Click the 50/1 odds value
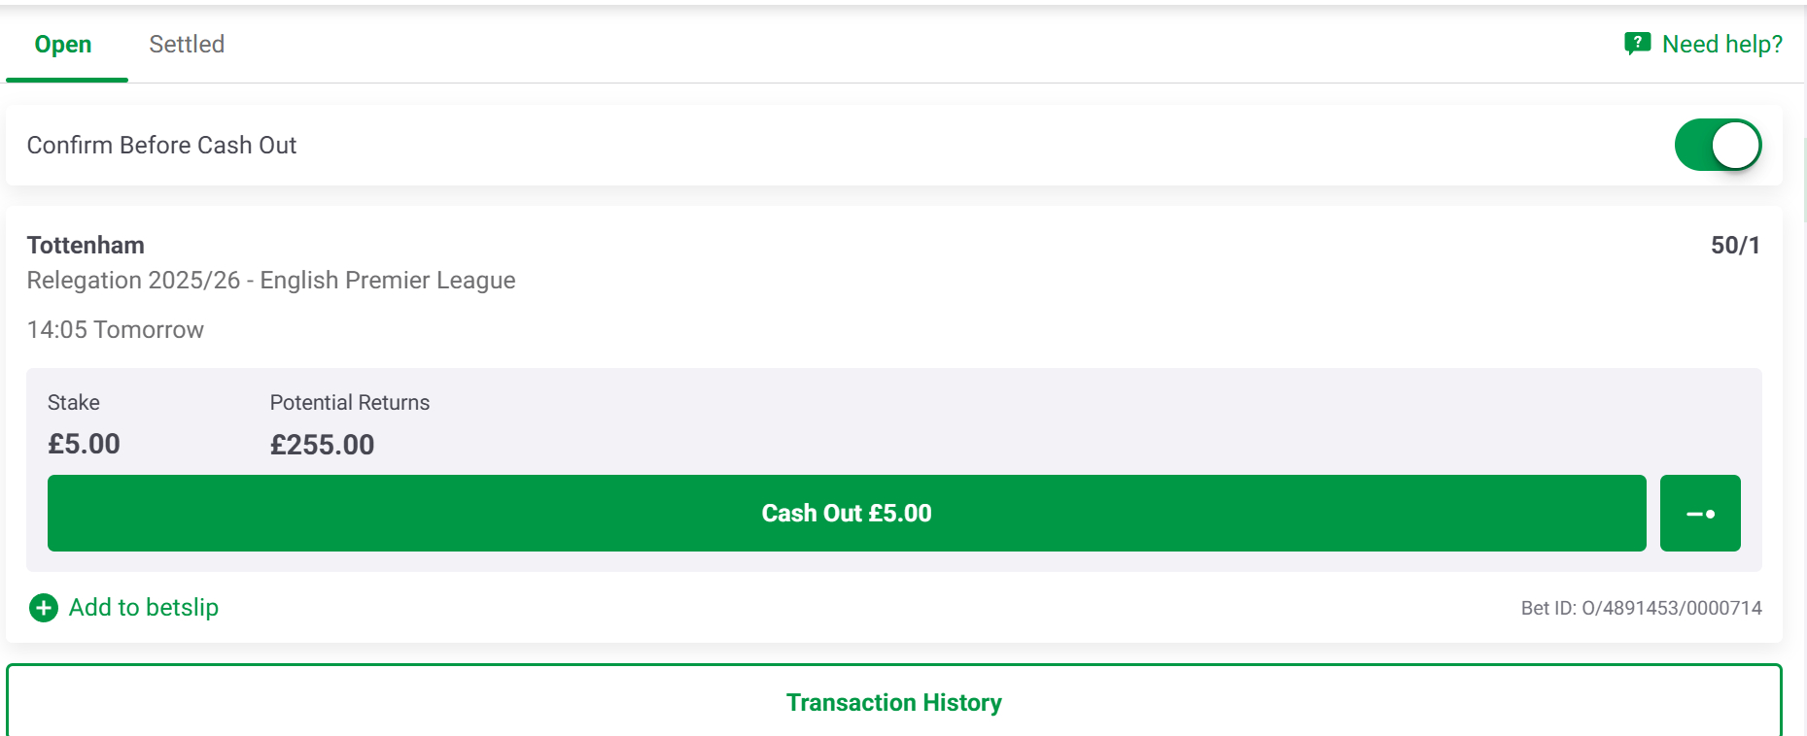The height and width of the screenshot is (736, 1807). pyautogui.click(x=1735, y=246)
